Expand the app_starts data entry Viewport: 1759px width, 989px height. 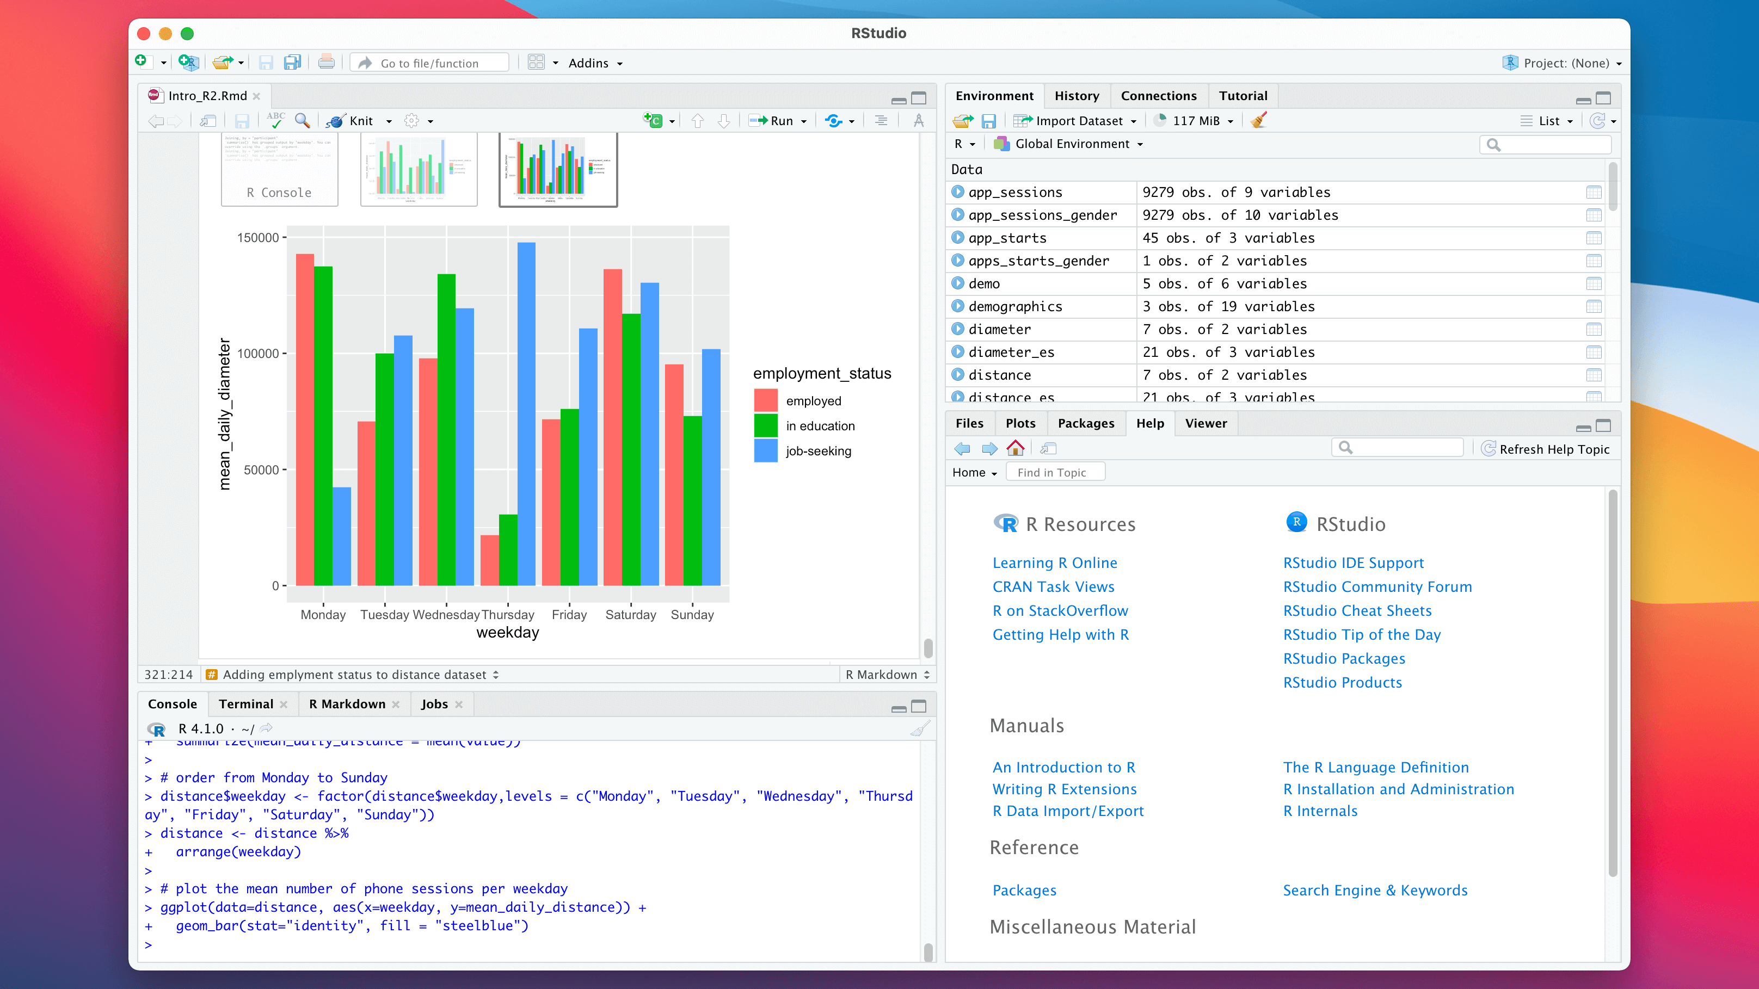958,238
